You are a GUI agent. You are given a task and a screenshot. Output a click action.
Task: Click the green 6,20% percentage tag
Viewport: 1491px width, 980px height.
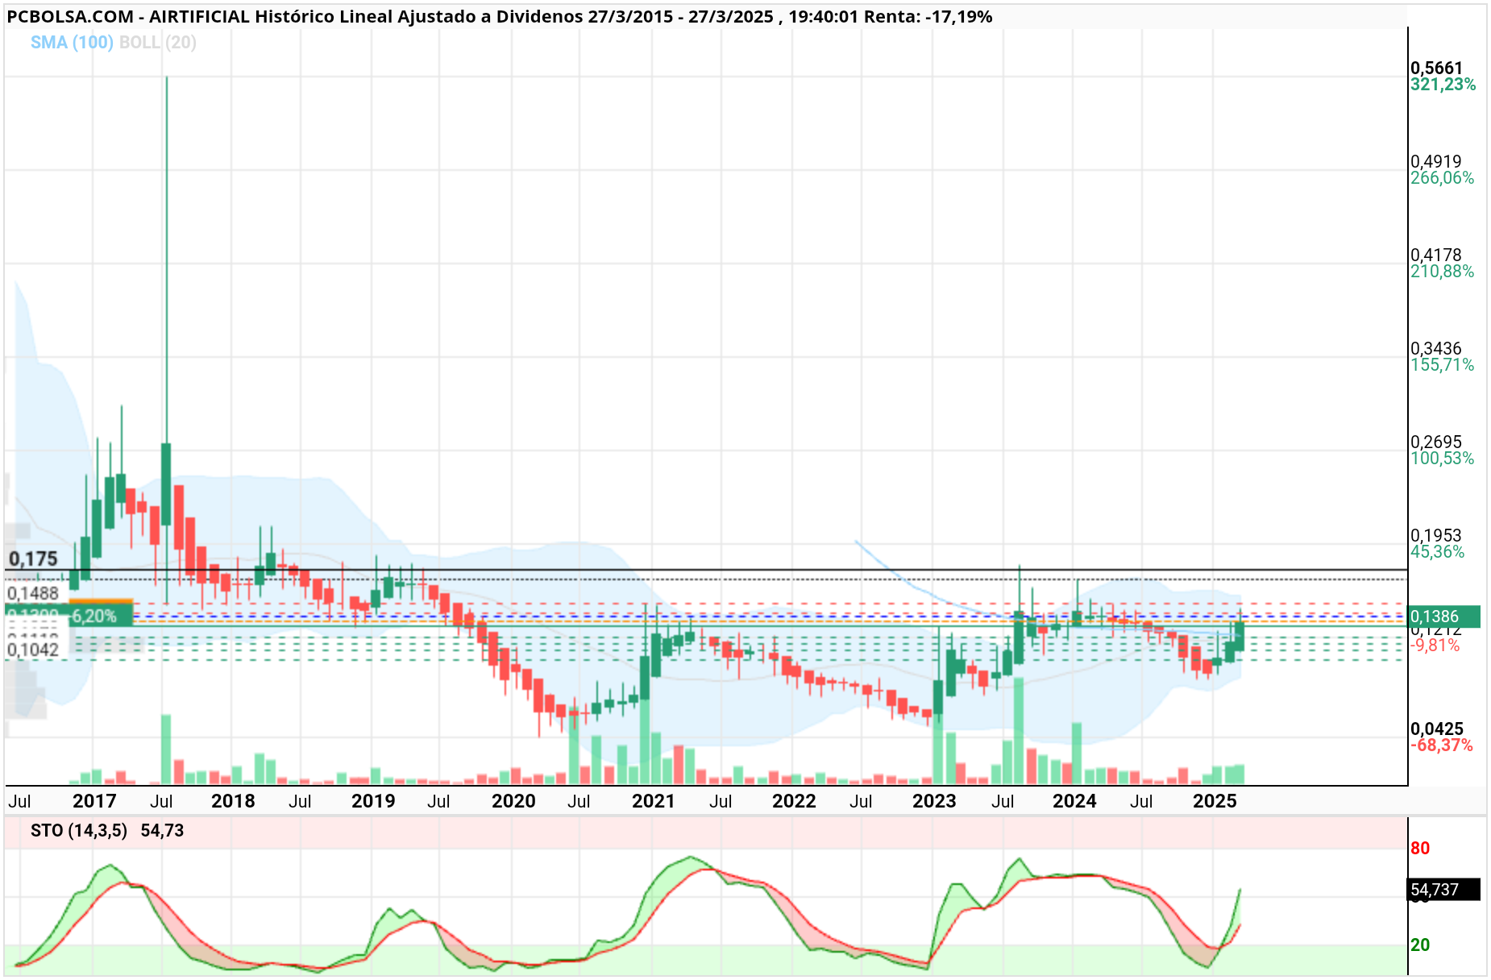(94, 617)
